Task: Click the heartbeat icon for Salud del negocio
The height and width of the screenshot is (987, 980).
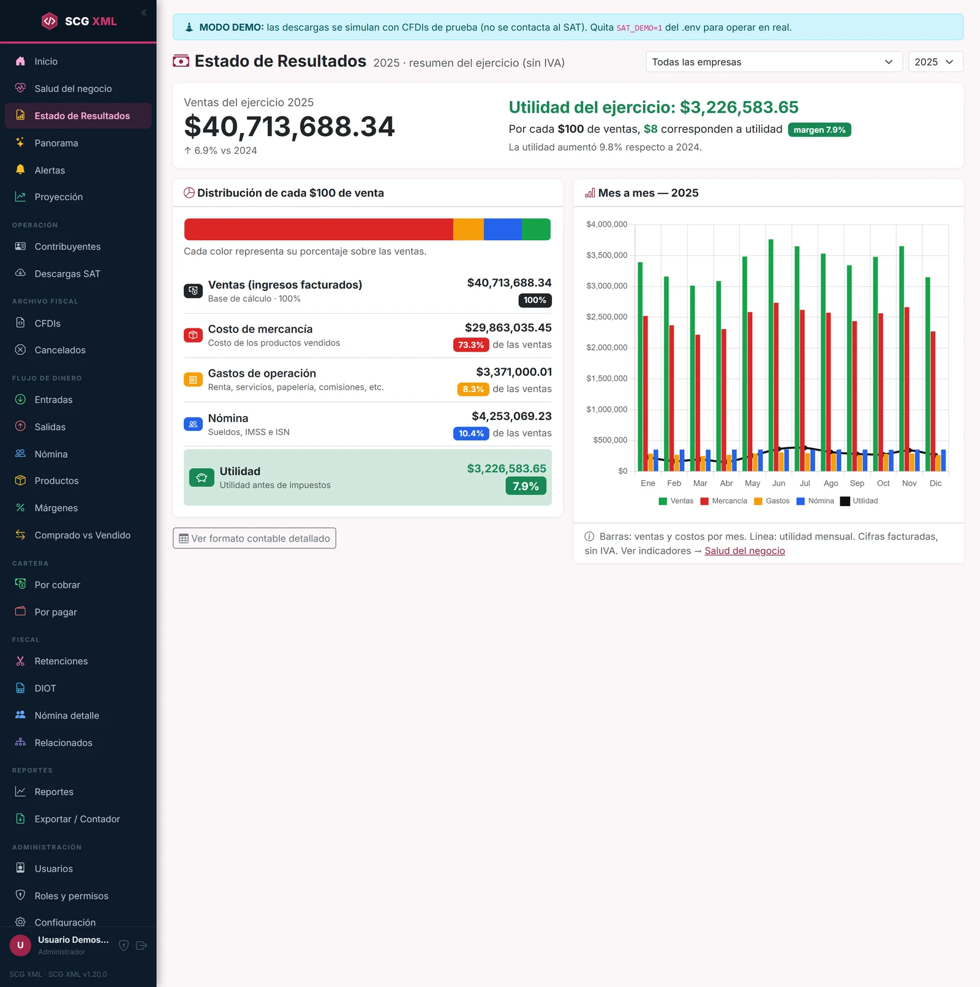Action: point(20,88)
